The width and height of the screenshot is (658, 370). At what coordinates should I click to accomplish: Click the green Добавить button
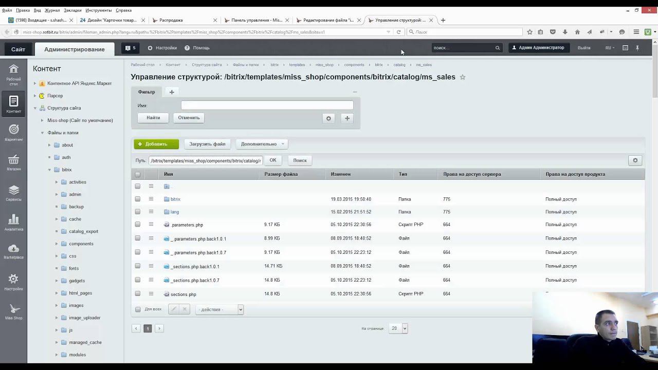pyautogui.click(x=156, y=144)
